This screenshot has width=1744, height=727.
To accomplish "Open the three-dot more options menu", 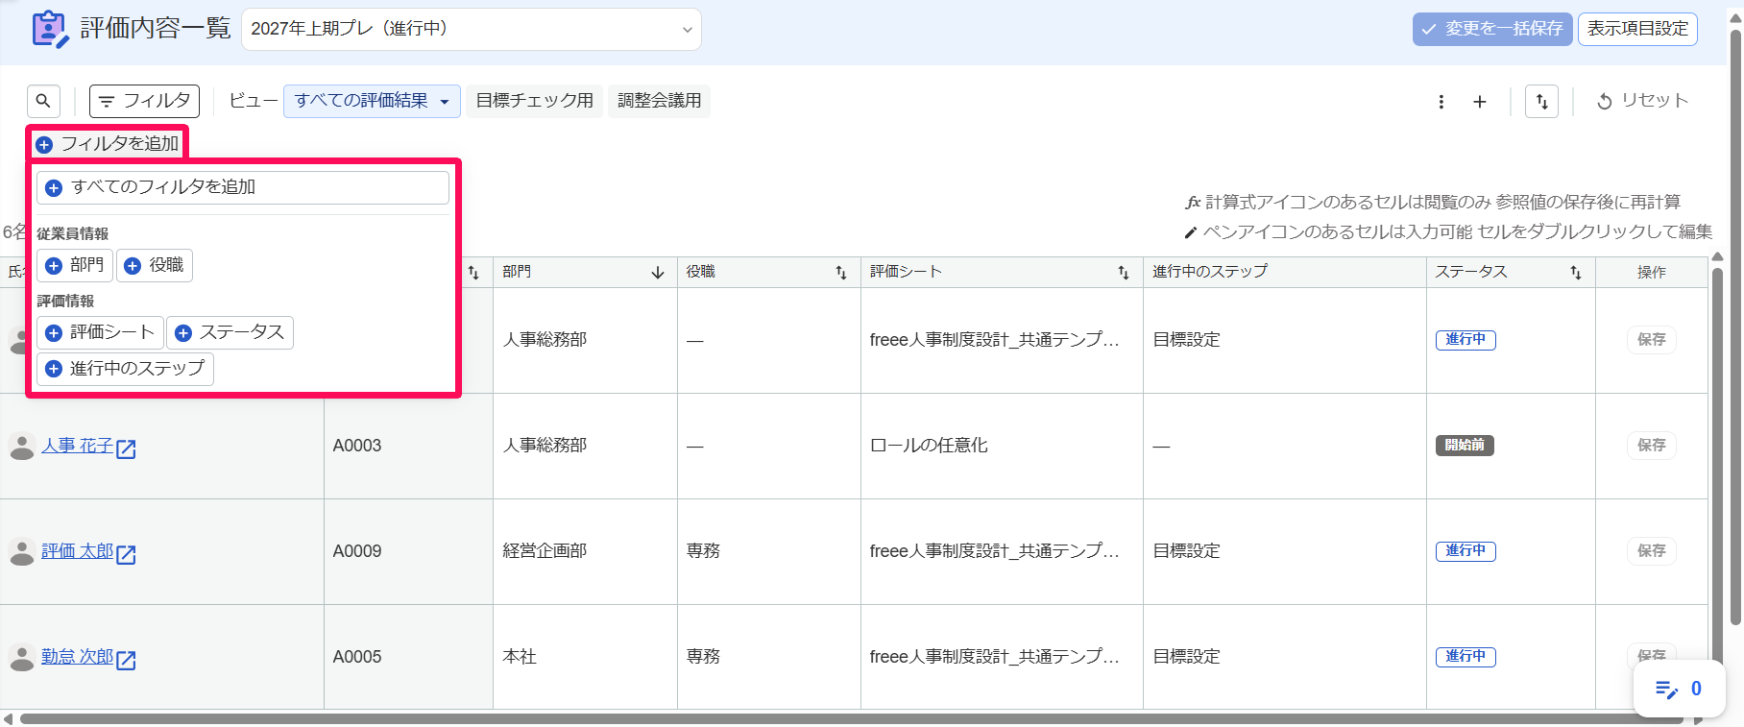I will click(x=1441, y=102).
